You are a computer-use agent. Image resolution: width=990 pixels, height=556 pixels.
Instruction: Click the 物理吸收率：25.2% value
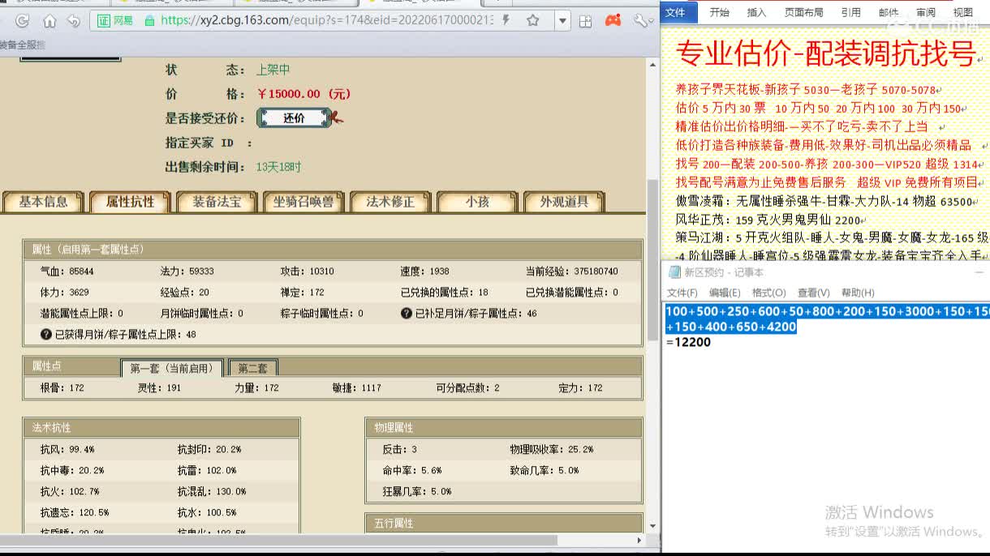tap(551, 449)
